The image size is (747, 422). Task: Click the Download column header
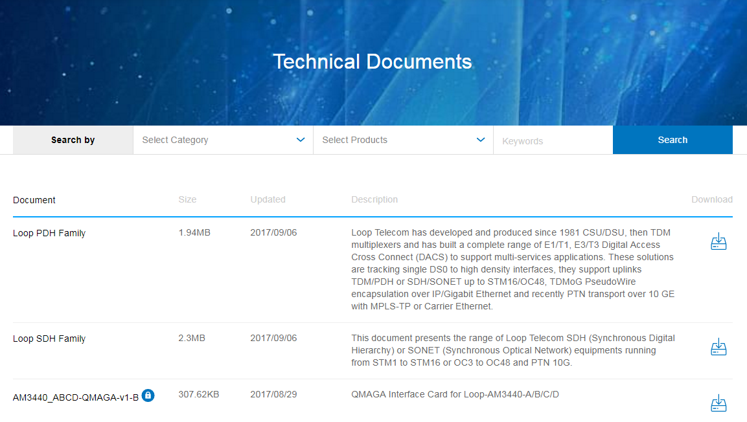[711, 200]
